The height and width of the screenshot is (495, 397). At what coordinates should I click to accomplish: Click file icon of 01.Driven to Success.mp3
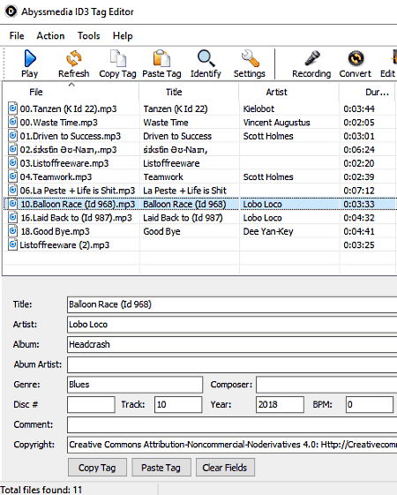(x=12, y=135)
